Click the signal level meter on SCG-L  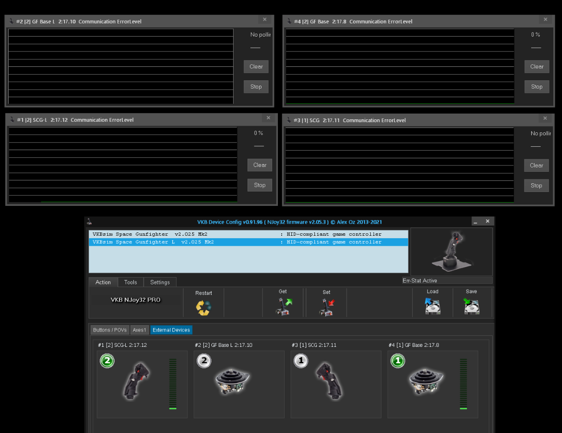point(173,383)
